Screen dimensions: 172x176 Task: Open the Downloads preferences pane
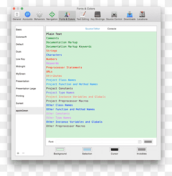(x=129, y=16)
